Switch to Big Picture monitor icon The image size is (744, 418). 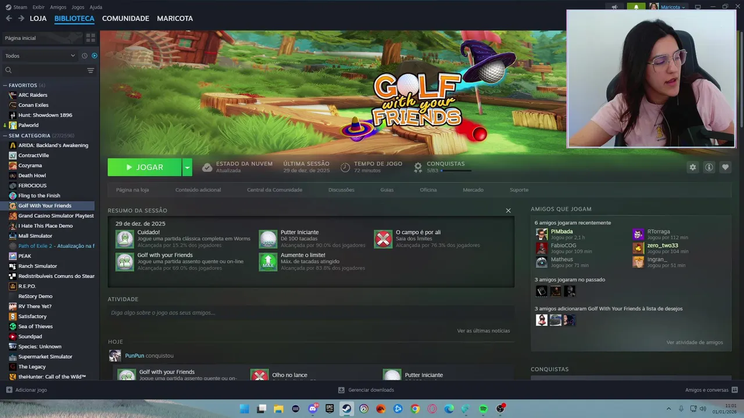[697, 7]
